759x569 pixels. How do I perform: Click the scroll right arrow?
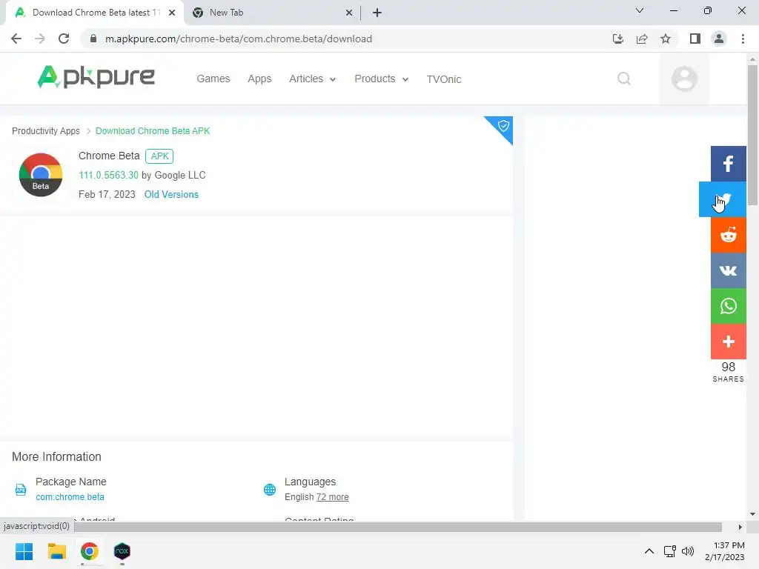[740, 527]
